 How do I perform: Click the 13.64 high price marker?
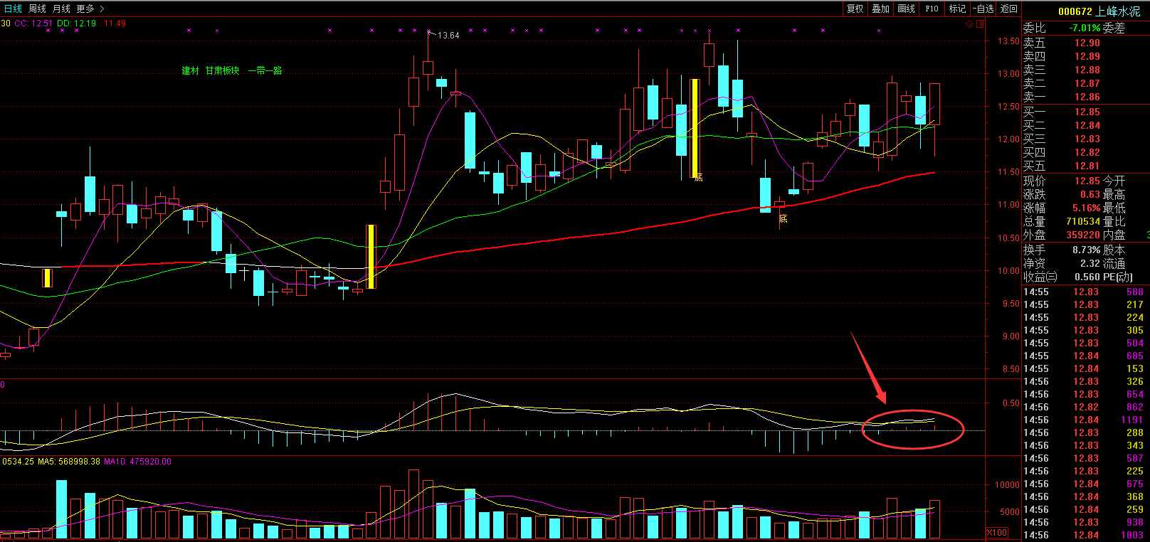[x=448, y=35]
